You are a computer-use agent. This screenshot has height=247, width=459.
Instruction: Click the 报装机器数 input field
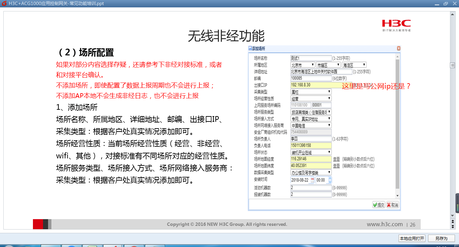pyautogui.click(x=311, y=194)
